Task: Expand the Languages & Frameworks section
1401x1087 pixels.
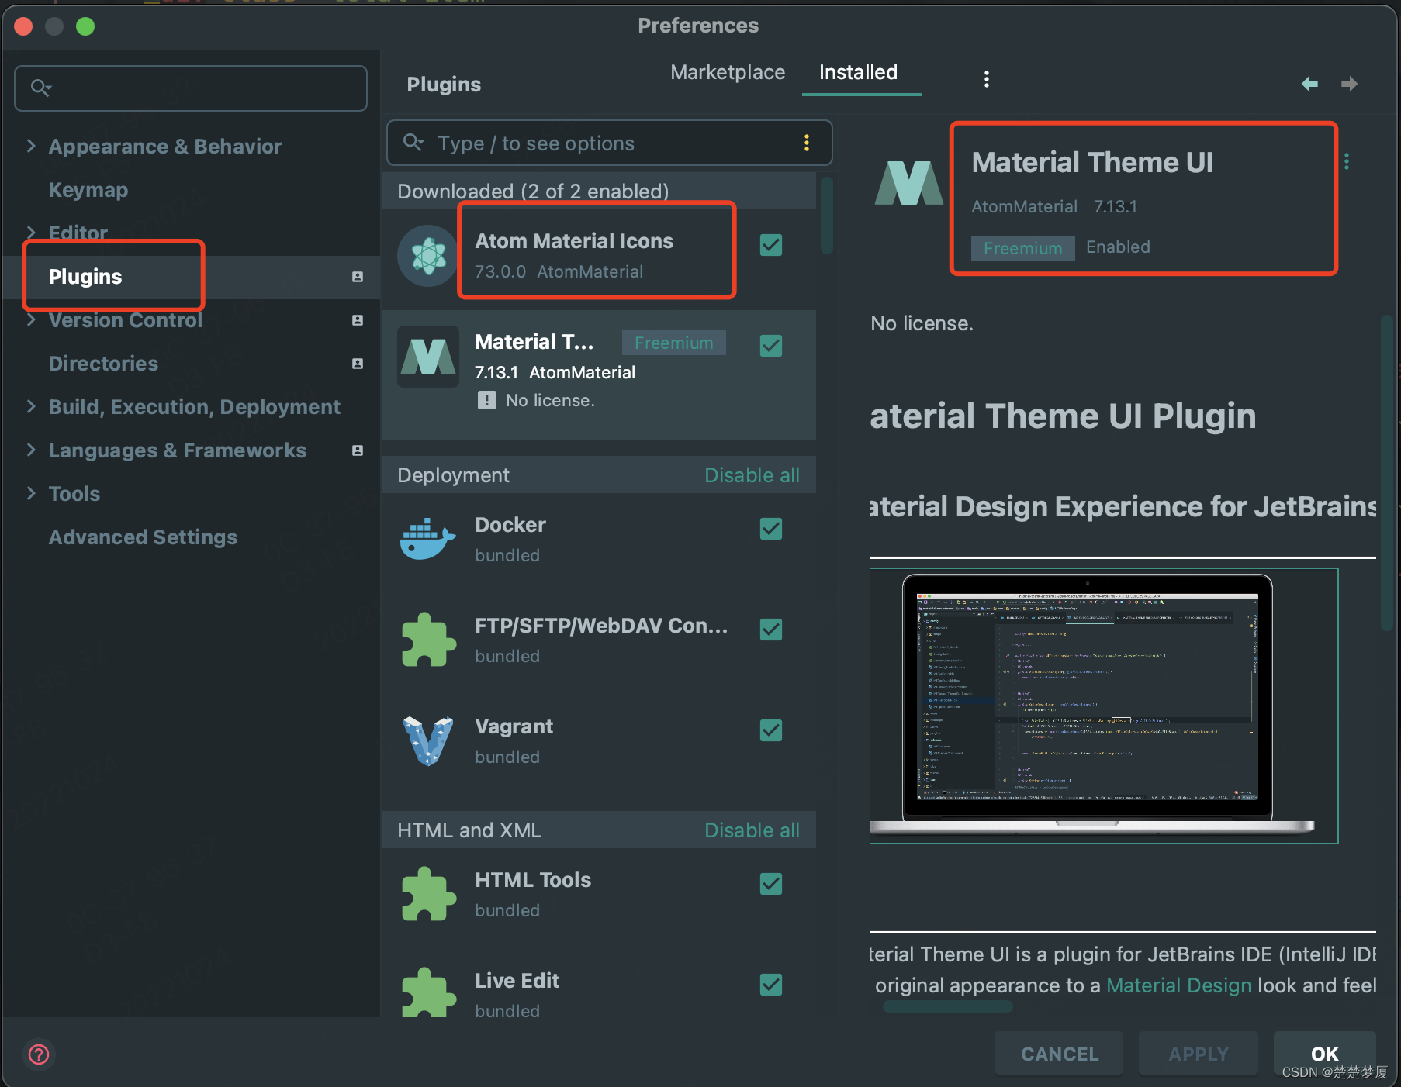Action: click(31, 450)
